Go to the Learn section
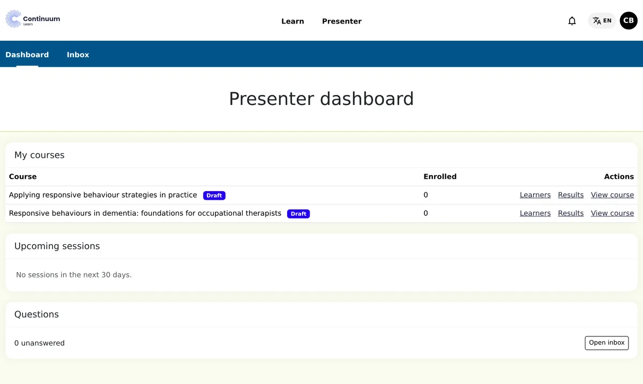Image resolution: width=643 pixels, height=384 pixels. pos(293,21)
